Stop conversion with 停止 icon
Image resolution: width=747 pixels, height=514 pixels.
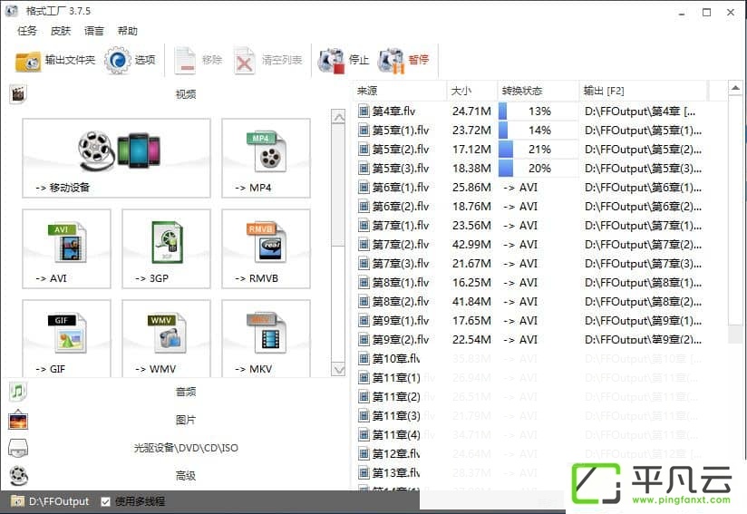click(x=331, y=61)
